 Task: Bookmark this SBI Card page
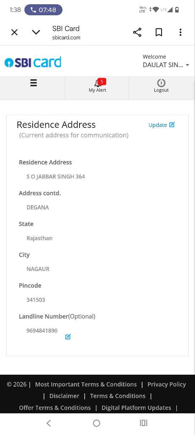click(x=159, y=32)
